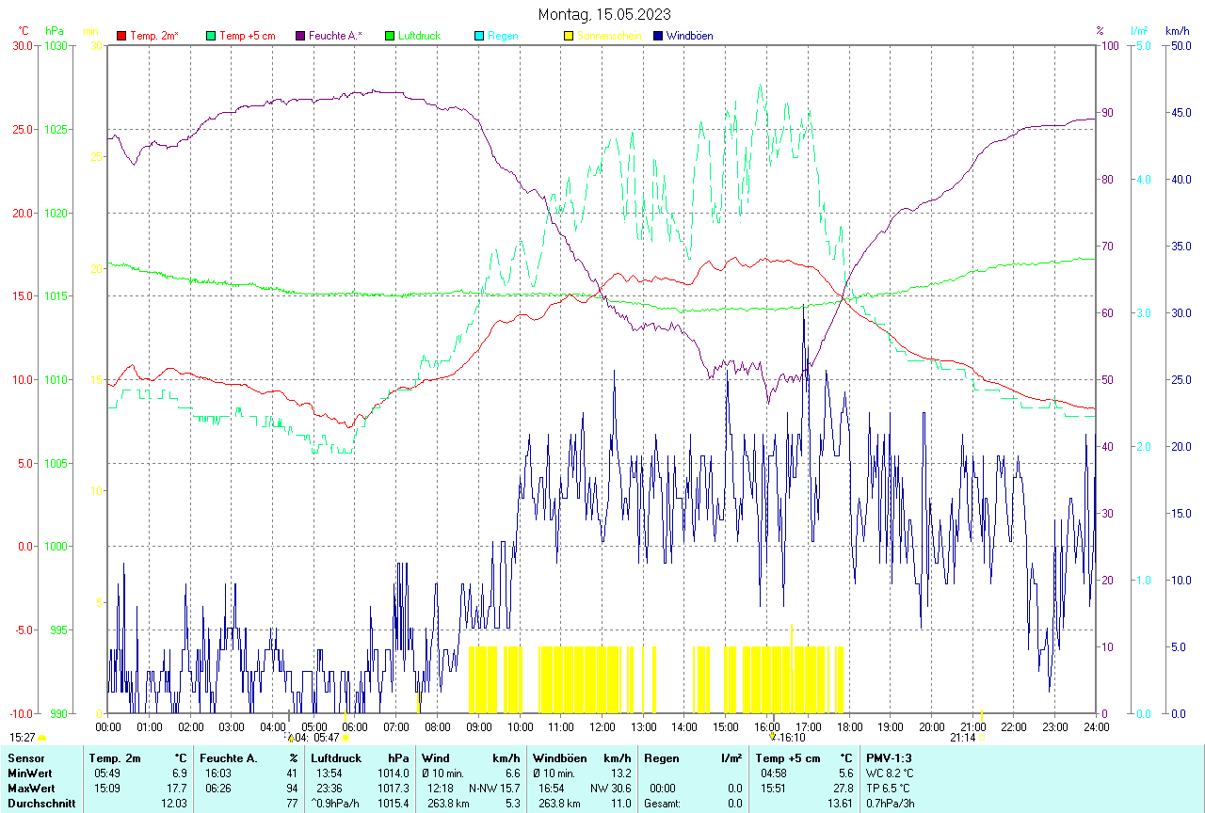Click the Temp +5 cm table column header
The image size is (1205, 813).
(x=788, y=757)
